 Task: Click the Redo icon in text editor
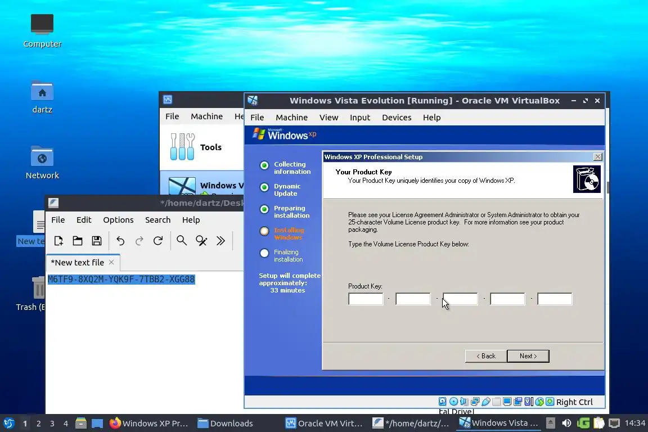(139, 241)
